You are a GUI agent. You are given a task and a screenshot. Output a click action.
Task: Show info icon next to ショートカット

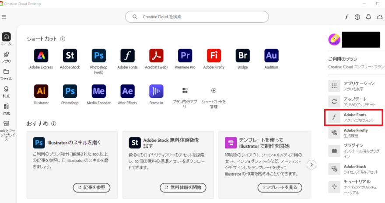[63, 39]
